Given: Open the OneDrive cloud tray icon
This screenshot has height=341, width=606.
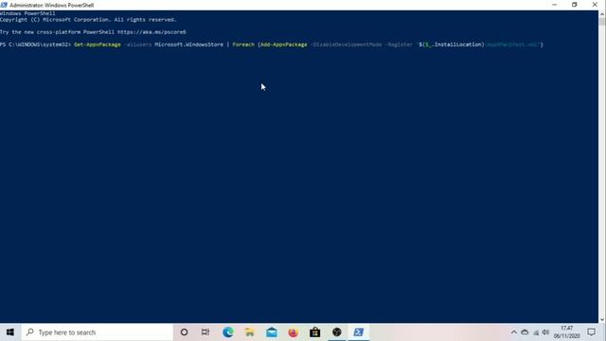Looking at the screenshot, I should [525, 332].
